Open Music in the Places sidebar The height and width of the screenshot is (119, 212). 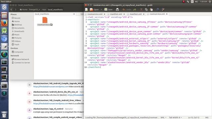(16, 34)
